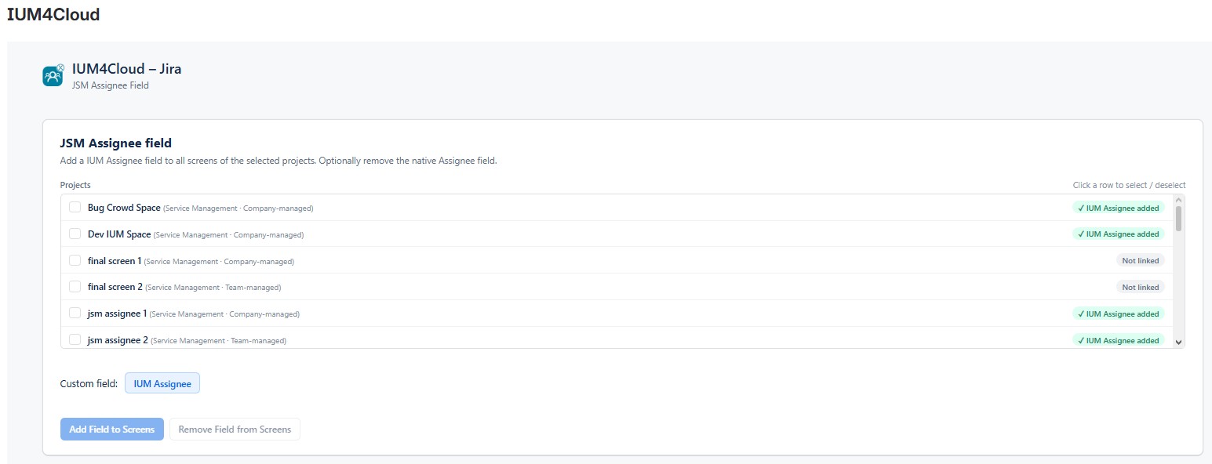
Task: Click IUM Assignee added badge for Bug Crowd Space
Action: (1119, 208)
